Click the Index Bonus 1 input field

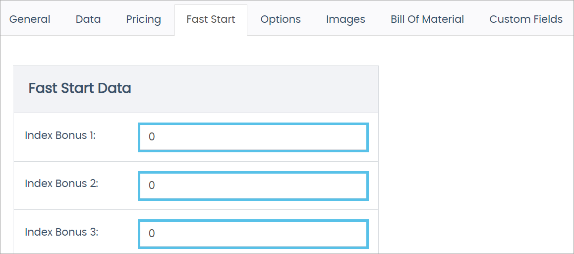(x=253, y=137)
